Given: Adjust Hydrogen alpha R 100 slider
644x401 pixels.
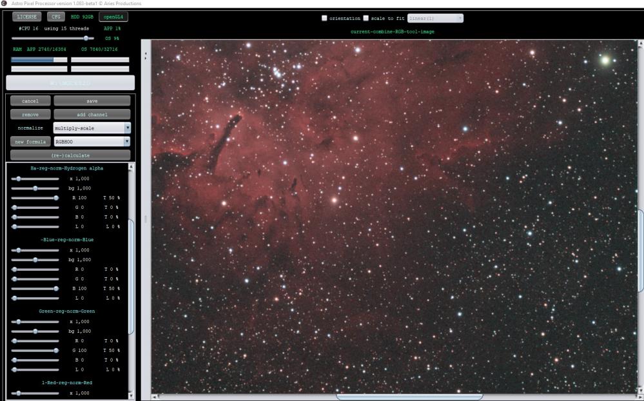Looking at the screenshot, I should [x=35, y=198].
